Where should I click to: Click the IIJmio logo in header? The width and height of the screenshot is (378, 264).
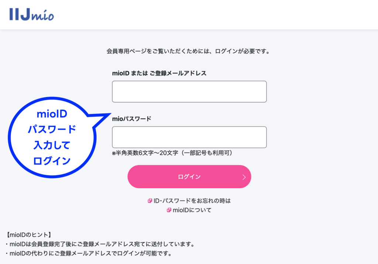pyautogui.click(x=32, y=14)
